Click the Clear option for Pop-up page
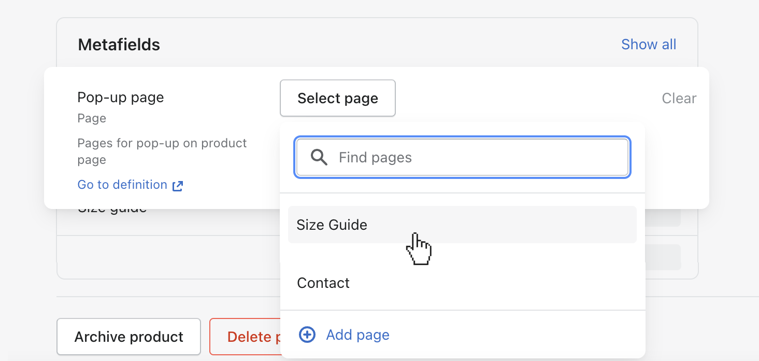This screenshot has height=361, width=759. pos(679,98)
